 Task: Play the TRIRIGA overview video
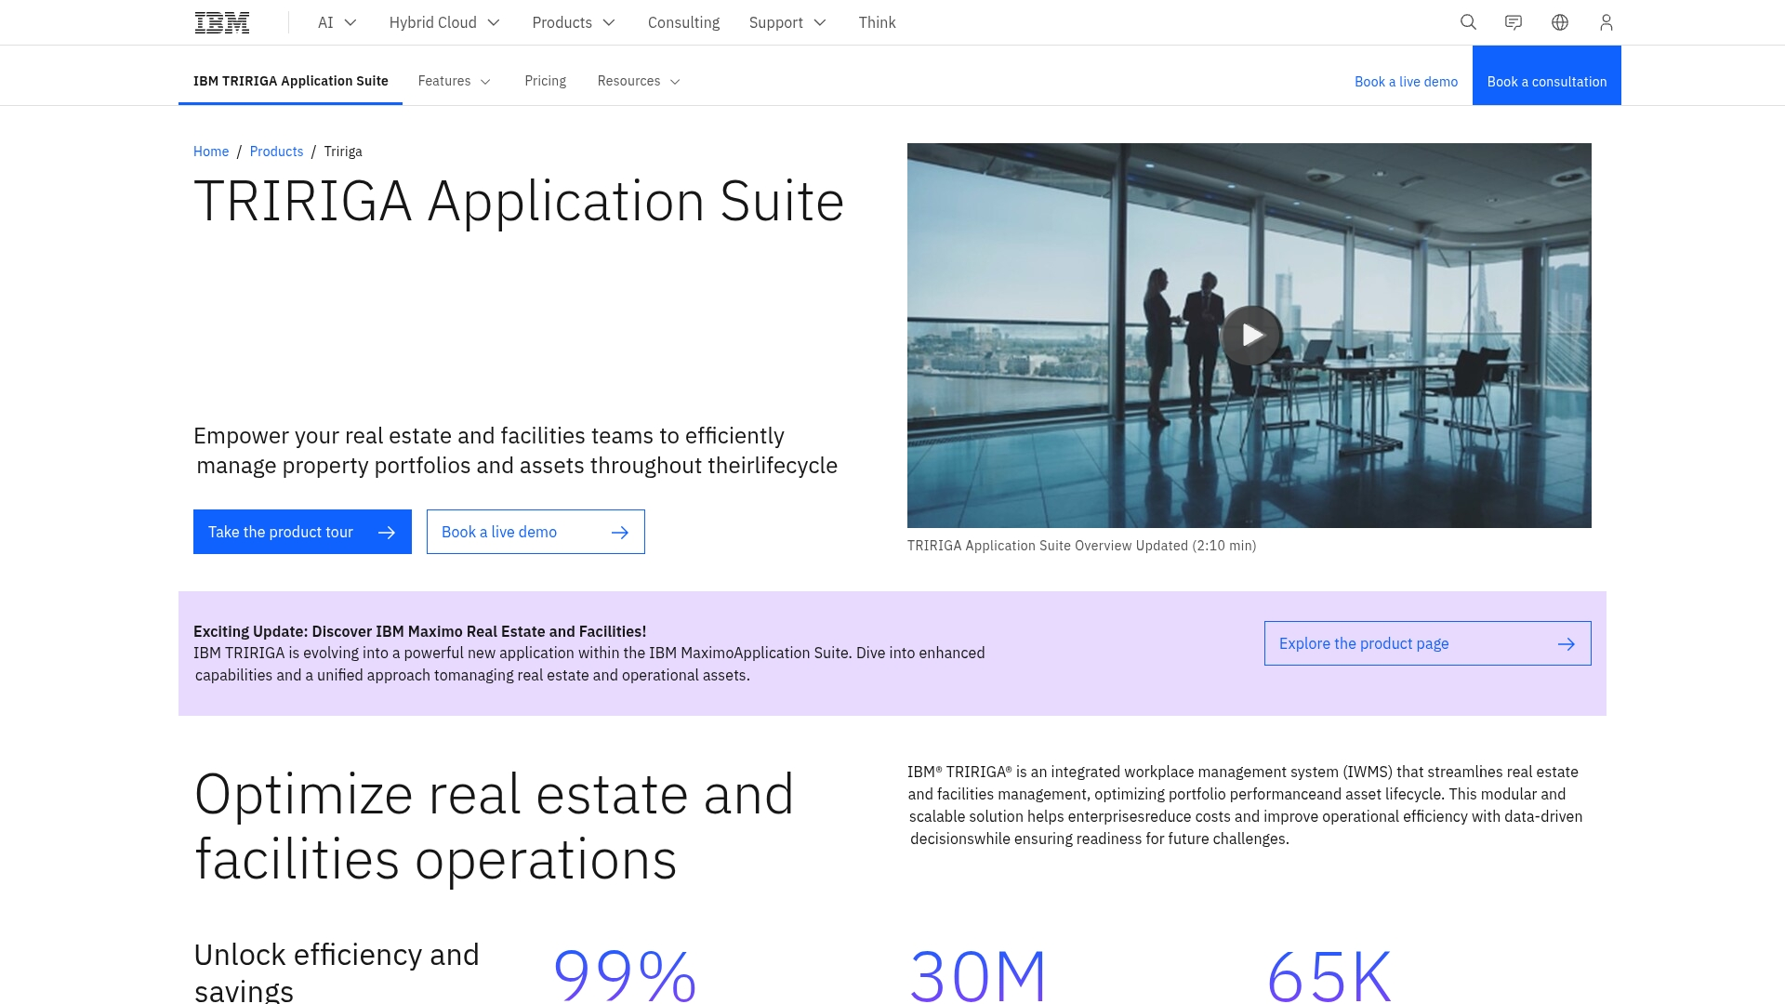[x=1250, y=335]
